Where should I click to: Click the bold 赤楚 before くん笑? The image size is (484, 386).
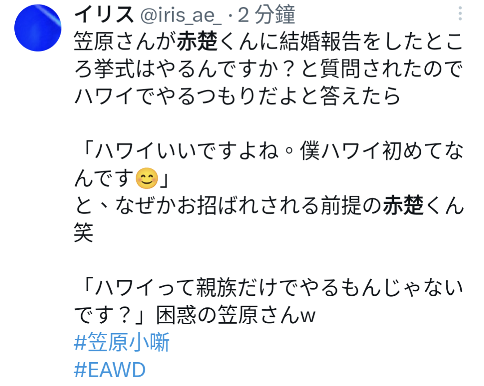[403, 206]
